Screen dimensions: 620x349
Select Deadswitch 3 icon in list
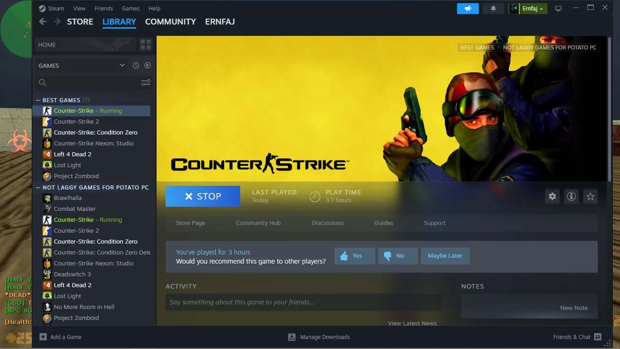tap(47, 274)
